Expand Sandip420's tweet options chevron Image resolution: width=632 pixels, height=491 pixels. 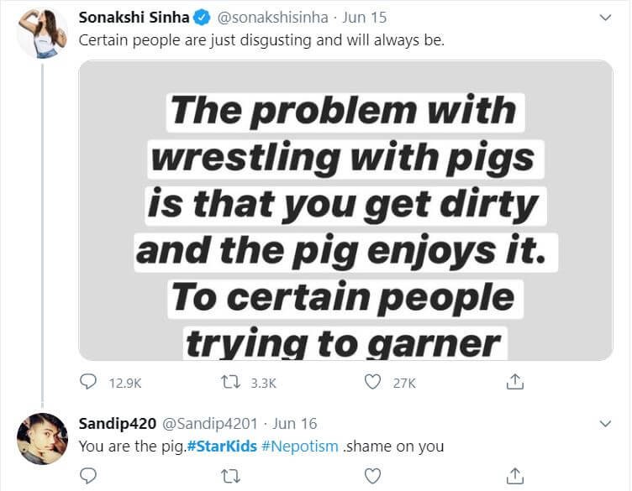point(604,424)
